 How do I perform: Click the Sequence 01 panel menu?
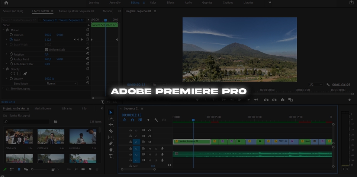pyautogui.click(x=142, y=109)
